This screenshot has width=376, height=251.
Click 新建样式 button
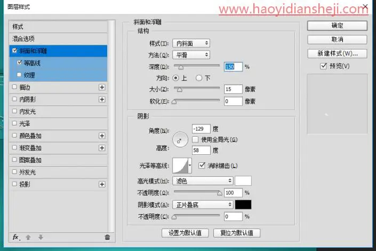coord(337,53)
